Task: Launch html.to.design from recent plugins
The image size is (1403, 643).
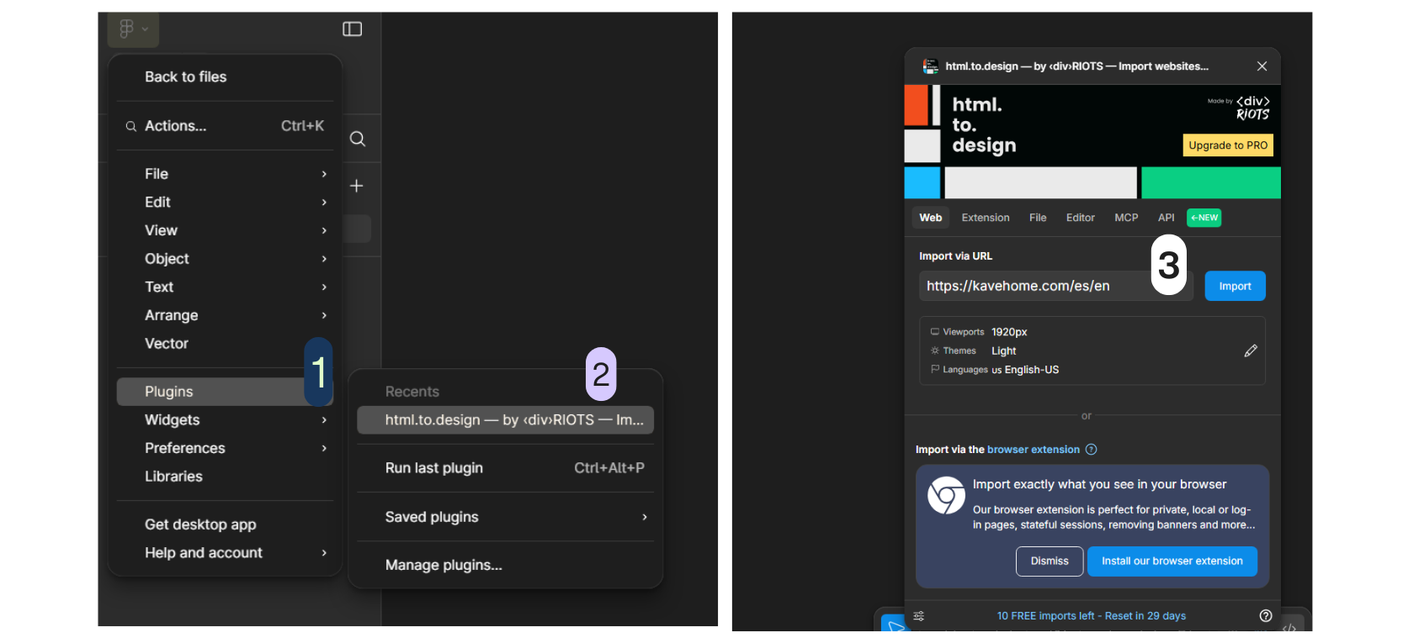Action: pos(505,420)
